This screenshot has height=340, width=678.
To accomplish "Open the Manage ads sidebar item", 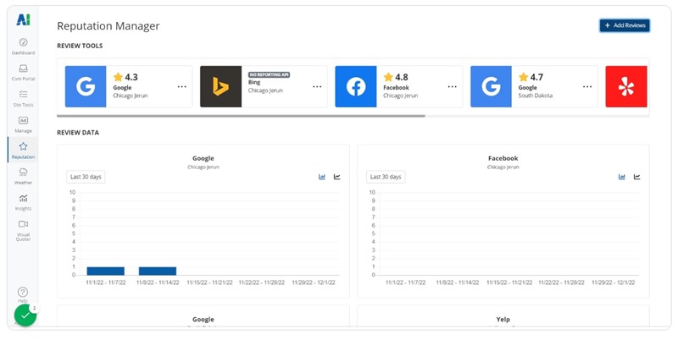I will coord(23,123).
